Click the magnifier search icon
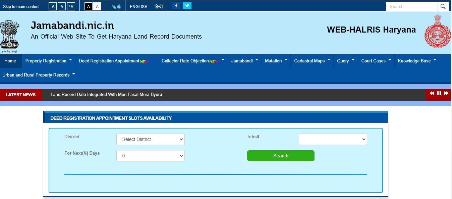The width and height of the screenshot is (452, 199). pos(443,6)
